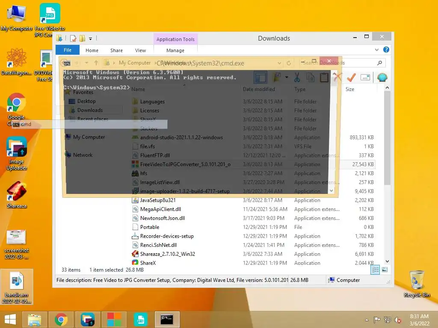Sort files by the Date modified column
The width and height of the screenshot is (438, 328).
(259, 89)
